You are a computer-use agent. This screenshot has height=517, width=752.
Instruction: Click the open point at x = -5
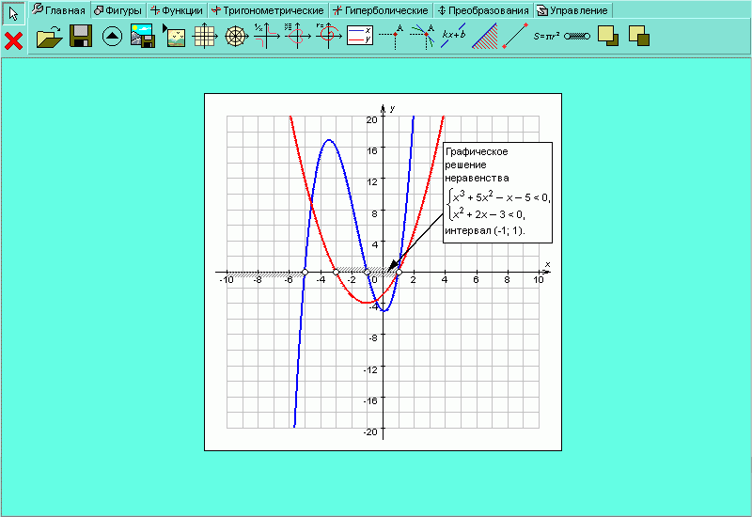click(x=305, y=273)
